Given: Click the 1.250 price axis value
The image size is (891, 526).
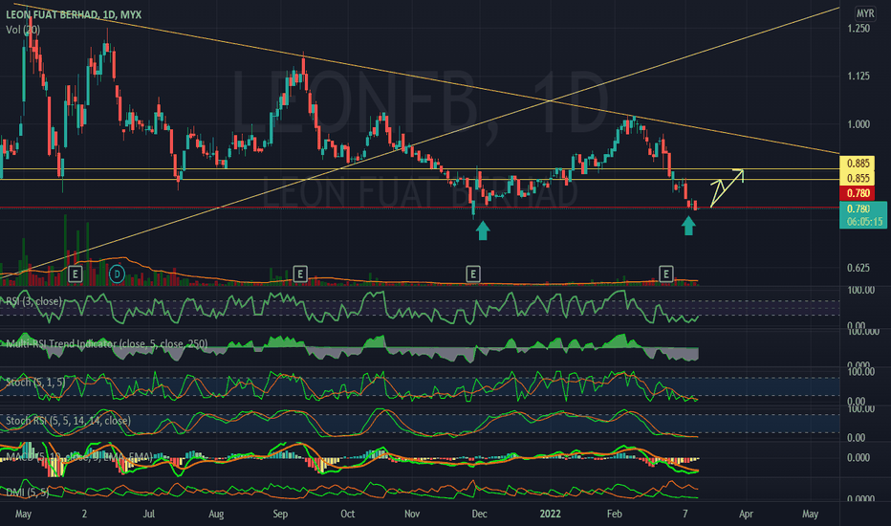Looking at the screenshot, I should pos(858,29).
